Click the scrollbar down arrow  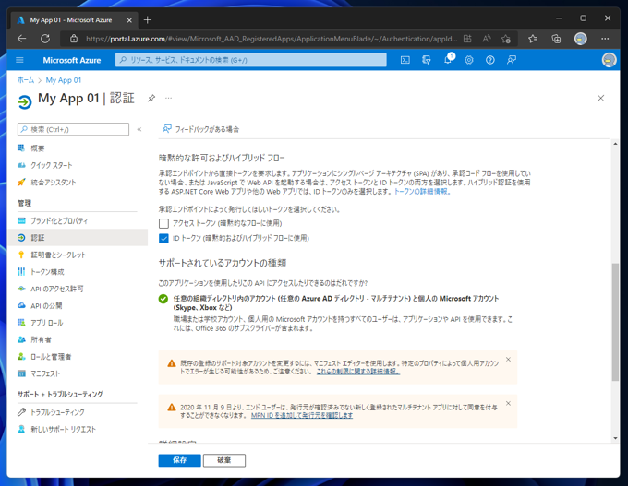pos(615,438)
